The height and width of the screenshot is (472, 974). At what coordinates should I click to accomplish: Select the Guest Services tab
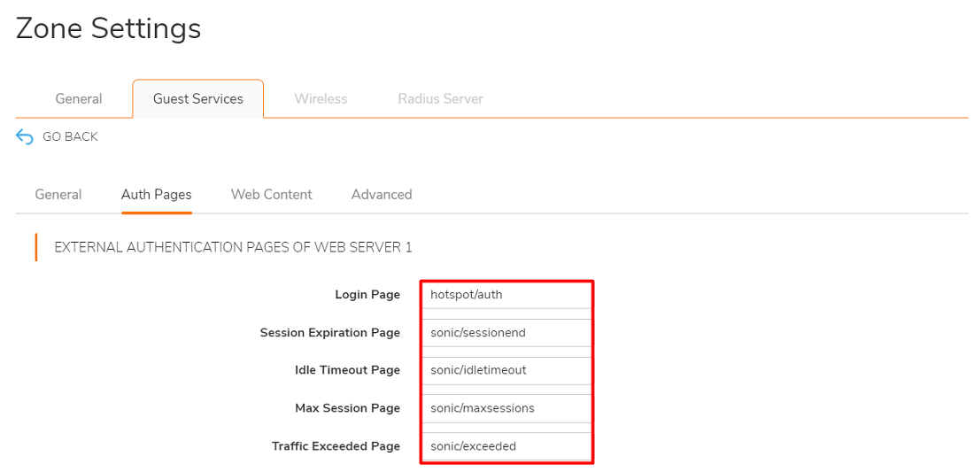click(197, 99)
